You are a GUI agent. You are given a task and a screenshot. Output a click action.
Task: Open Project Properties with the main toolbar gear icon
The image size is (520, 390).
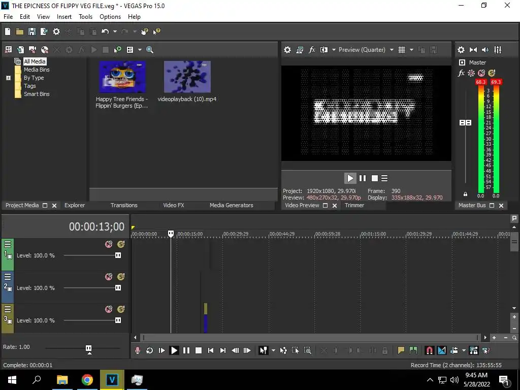tap(56, 31)
